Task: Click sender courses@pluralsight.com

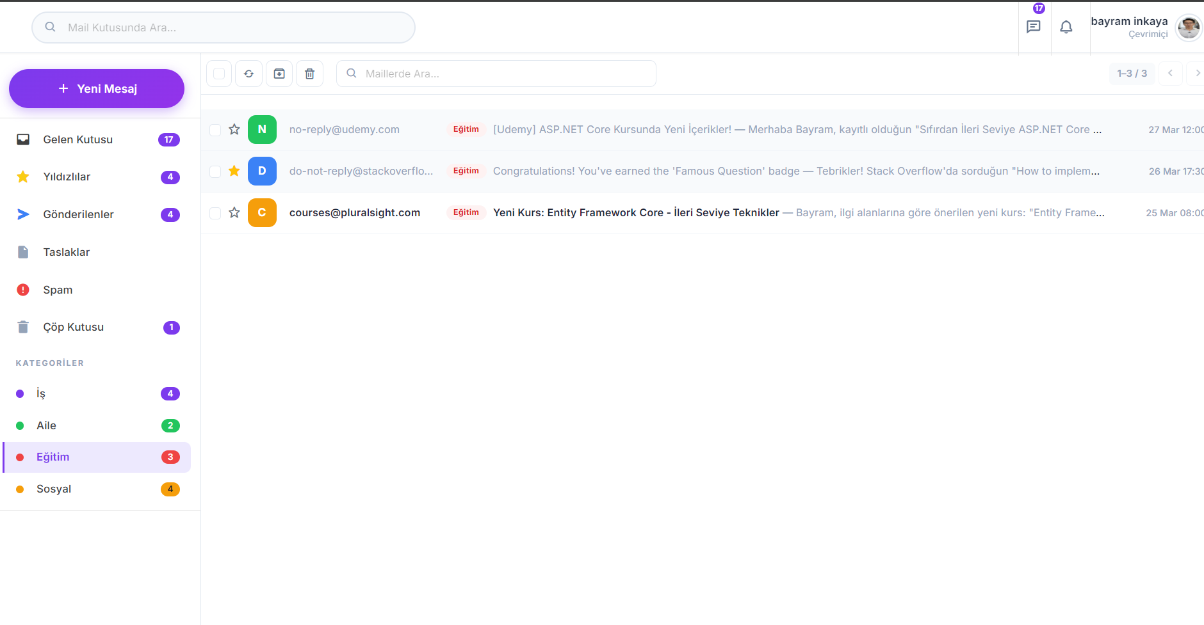Action: pyautogui.click(x=355, y=212)
